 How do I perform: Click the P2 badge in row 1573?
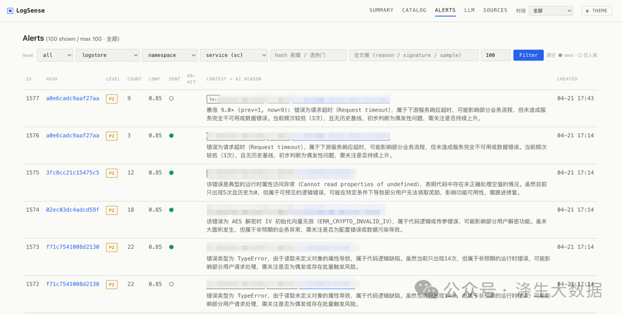pos(112,248)
